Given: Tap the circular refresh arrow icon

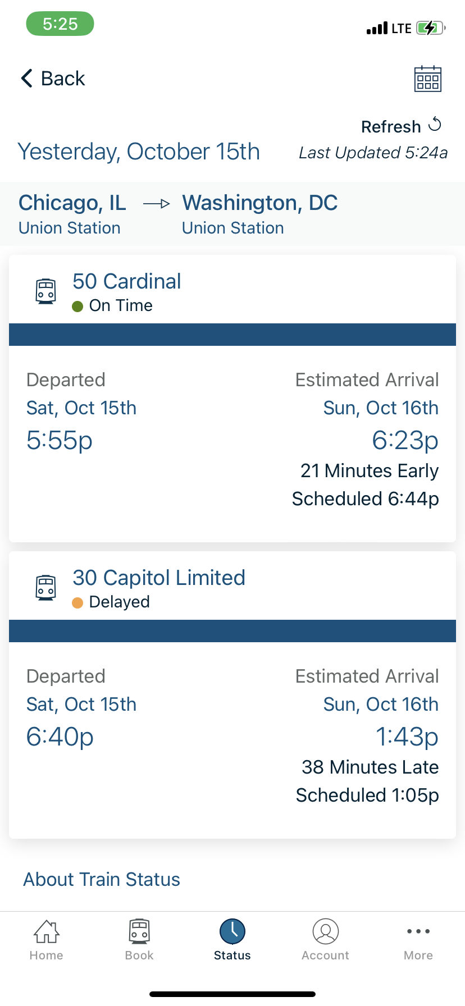Looking at the screenshot, I should (435, 125).
